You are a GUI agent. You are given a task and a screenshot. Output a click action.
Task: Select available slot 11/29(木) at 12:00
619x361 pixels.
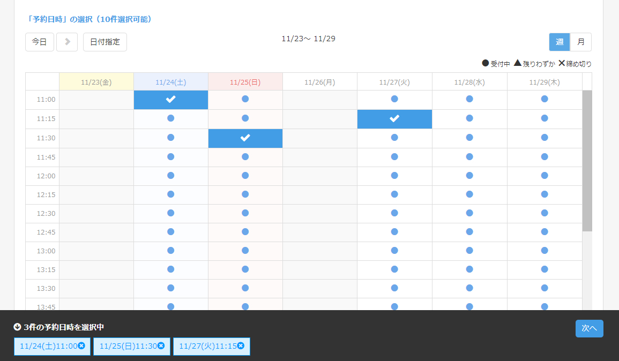pos(545,175)
